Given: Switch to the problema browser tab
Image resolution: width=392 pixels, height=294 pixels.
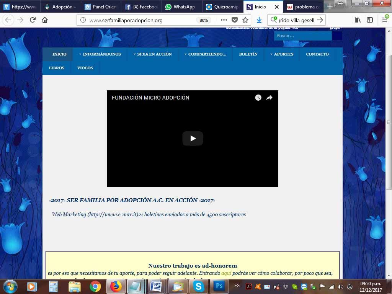Looking at the screenshot, I should tap(304, 7).
